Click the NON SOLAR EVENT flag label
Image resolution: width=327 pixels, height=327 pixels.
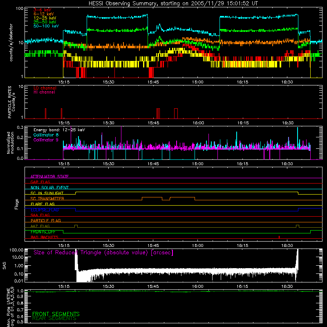49,188
